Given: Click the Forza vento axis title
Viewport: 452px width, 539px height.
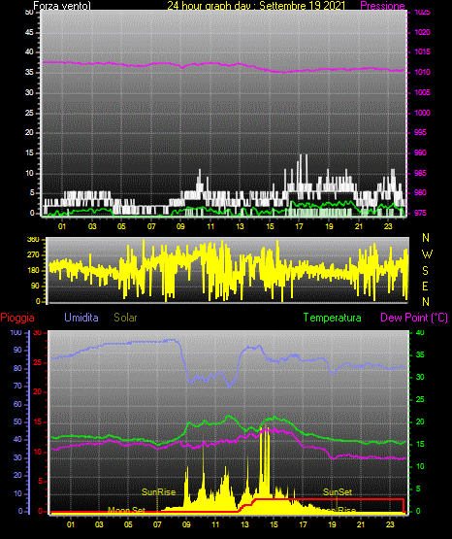Looking at the screenshot, I should pos(62,6).
